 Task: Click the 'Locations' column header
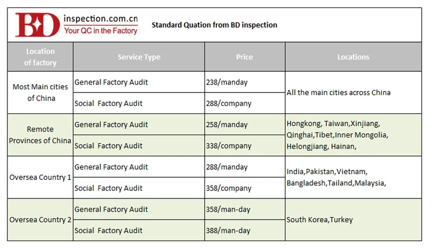pos(353,57)
